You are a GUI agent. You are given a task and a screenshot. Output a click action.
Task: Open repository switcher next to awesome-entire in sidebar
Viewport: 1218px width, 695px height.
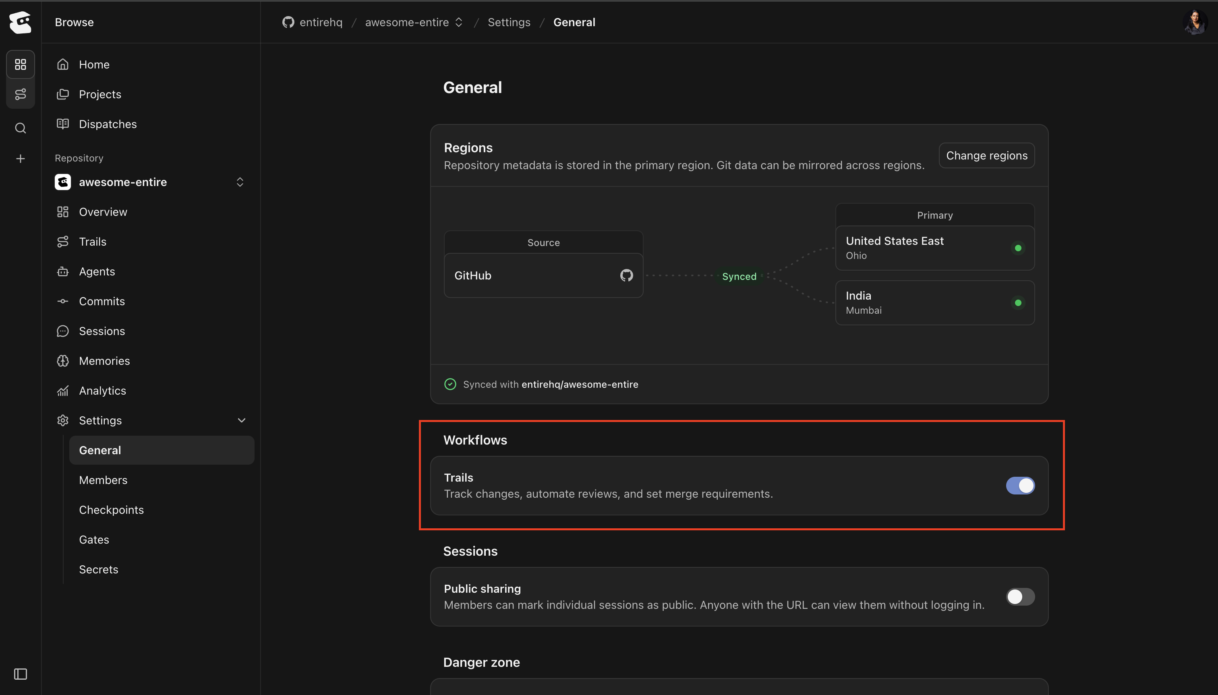(x=240, y=182)
